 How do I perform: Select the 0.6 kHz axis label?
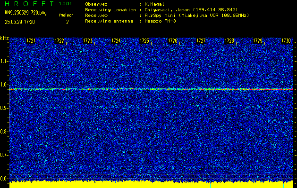(x=4, y=179)
